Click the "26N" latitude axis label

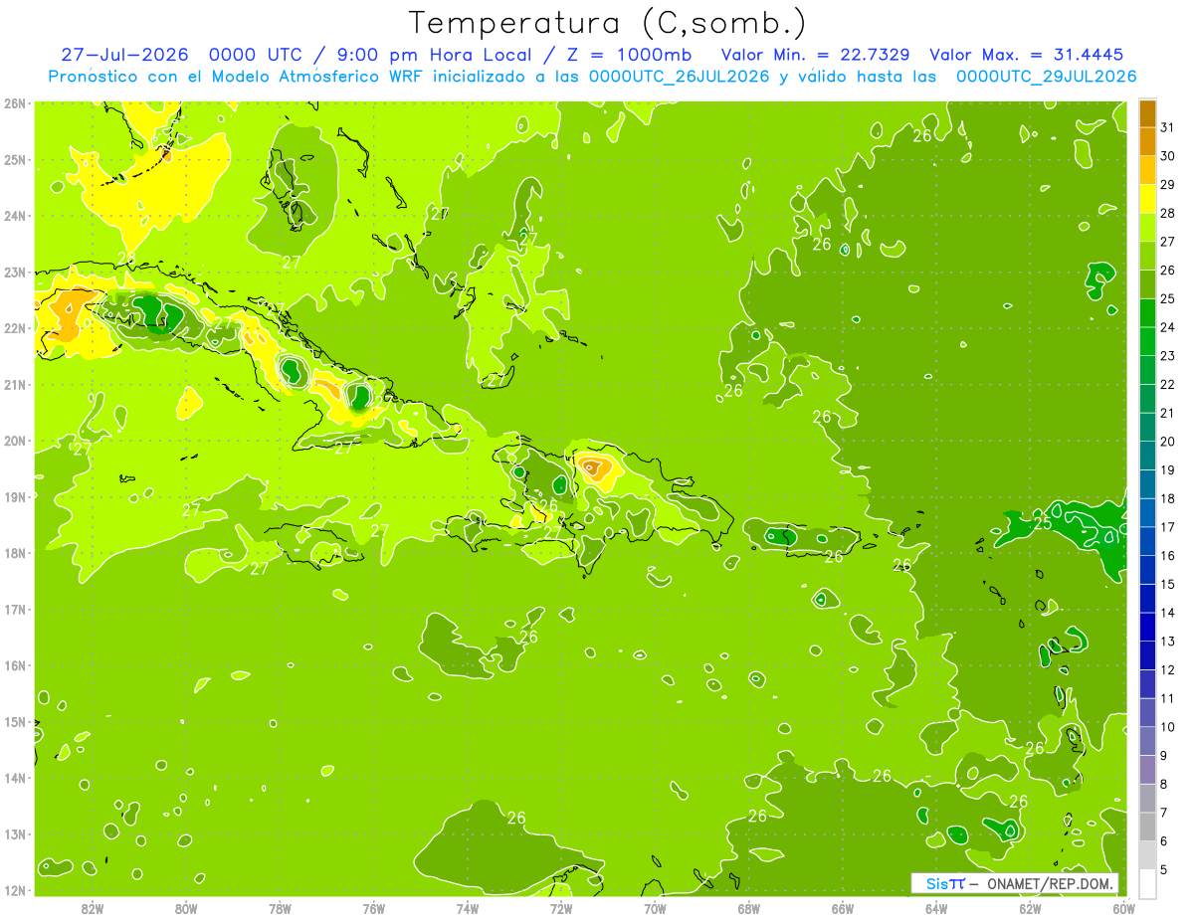pyautogui.click(x=15, y=103)
